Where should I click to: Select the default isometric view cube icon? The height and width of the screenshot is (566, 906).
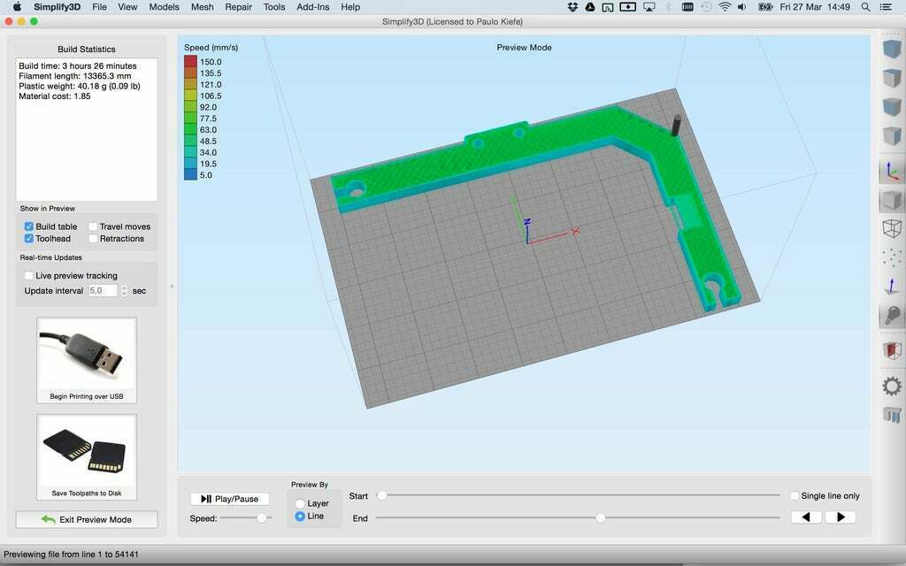[892, 48]
